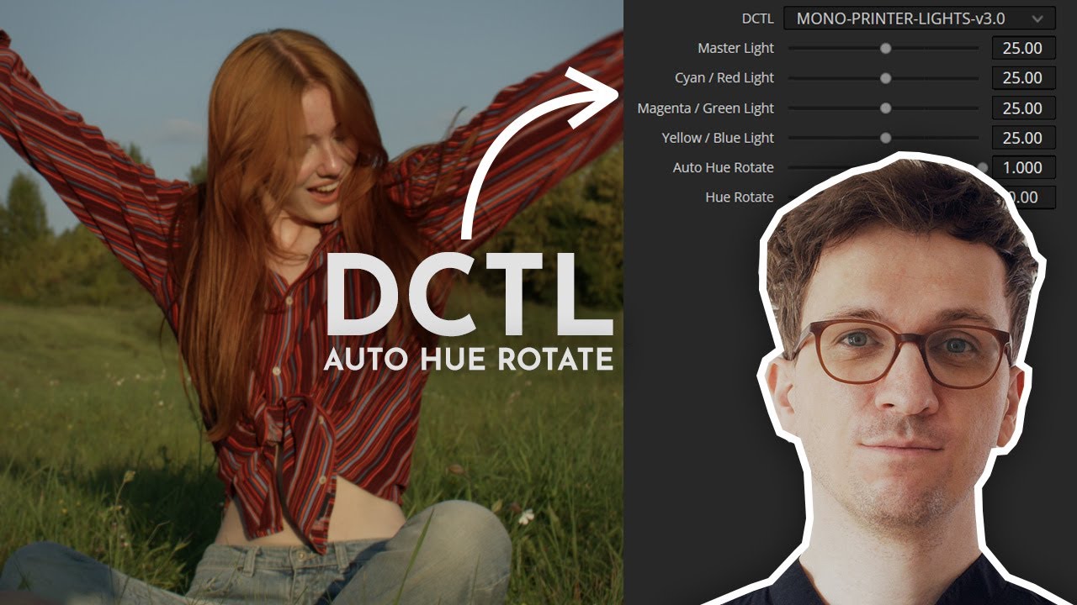Adjust the Auto Hue Rotate slider handle
The width and height of the screenshot is (1077, 605).
982,167
